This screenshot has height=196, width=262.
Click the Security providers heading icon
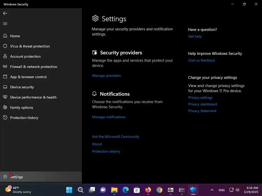click(94, 53)
